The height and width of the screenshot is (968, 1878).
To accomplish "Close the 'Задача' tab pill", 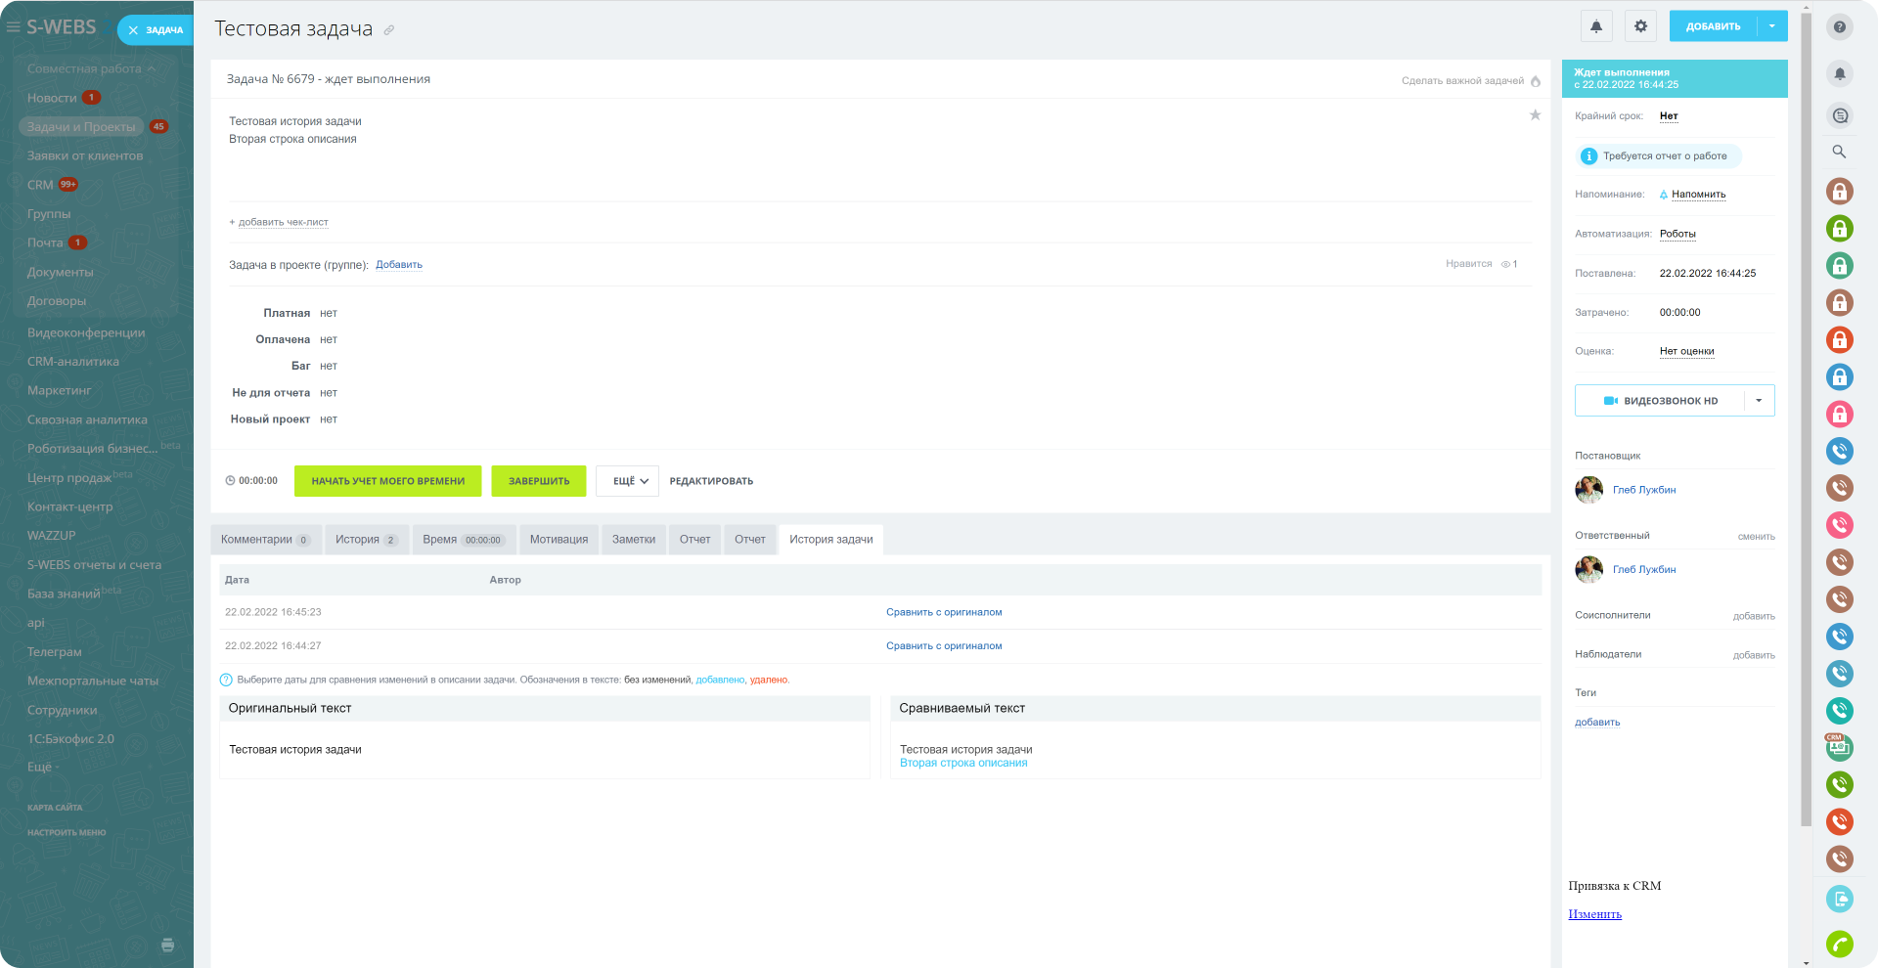I will [x=133, y=30].
